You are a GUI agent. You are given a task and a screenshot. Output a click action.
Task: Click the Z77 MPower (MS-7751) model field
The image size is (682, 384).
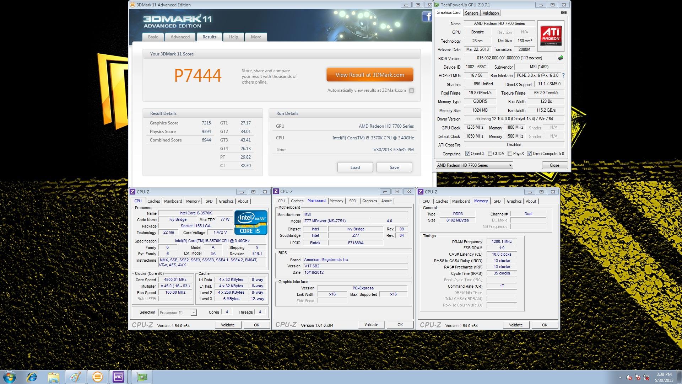click(336, 221)
